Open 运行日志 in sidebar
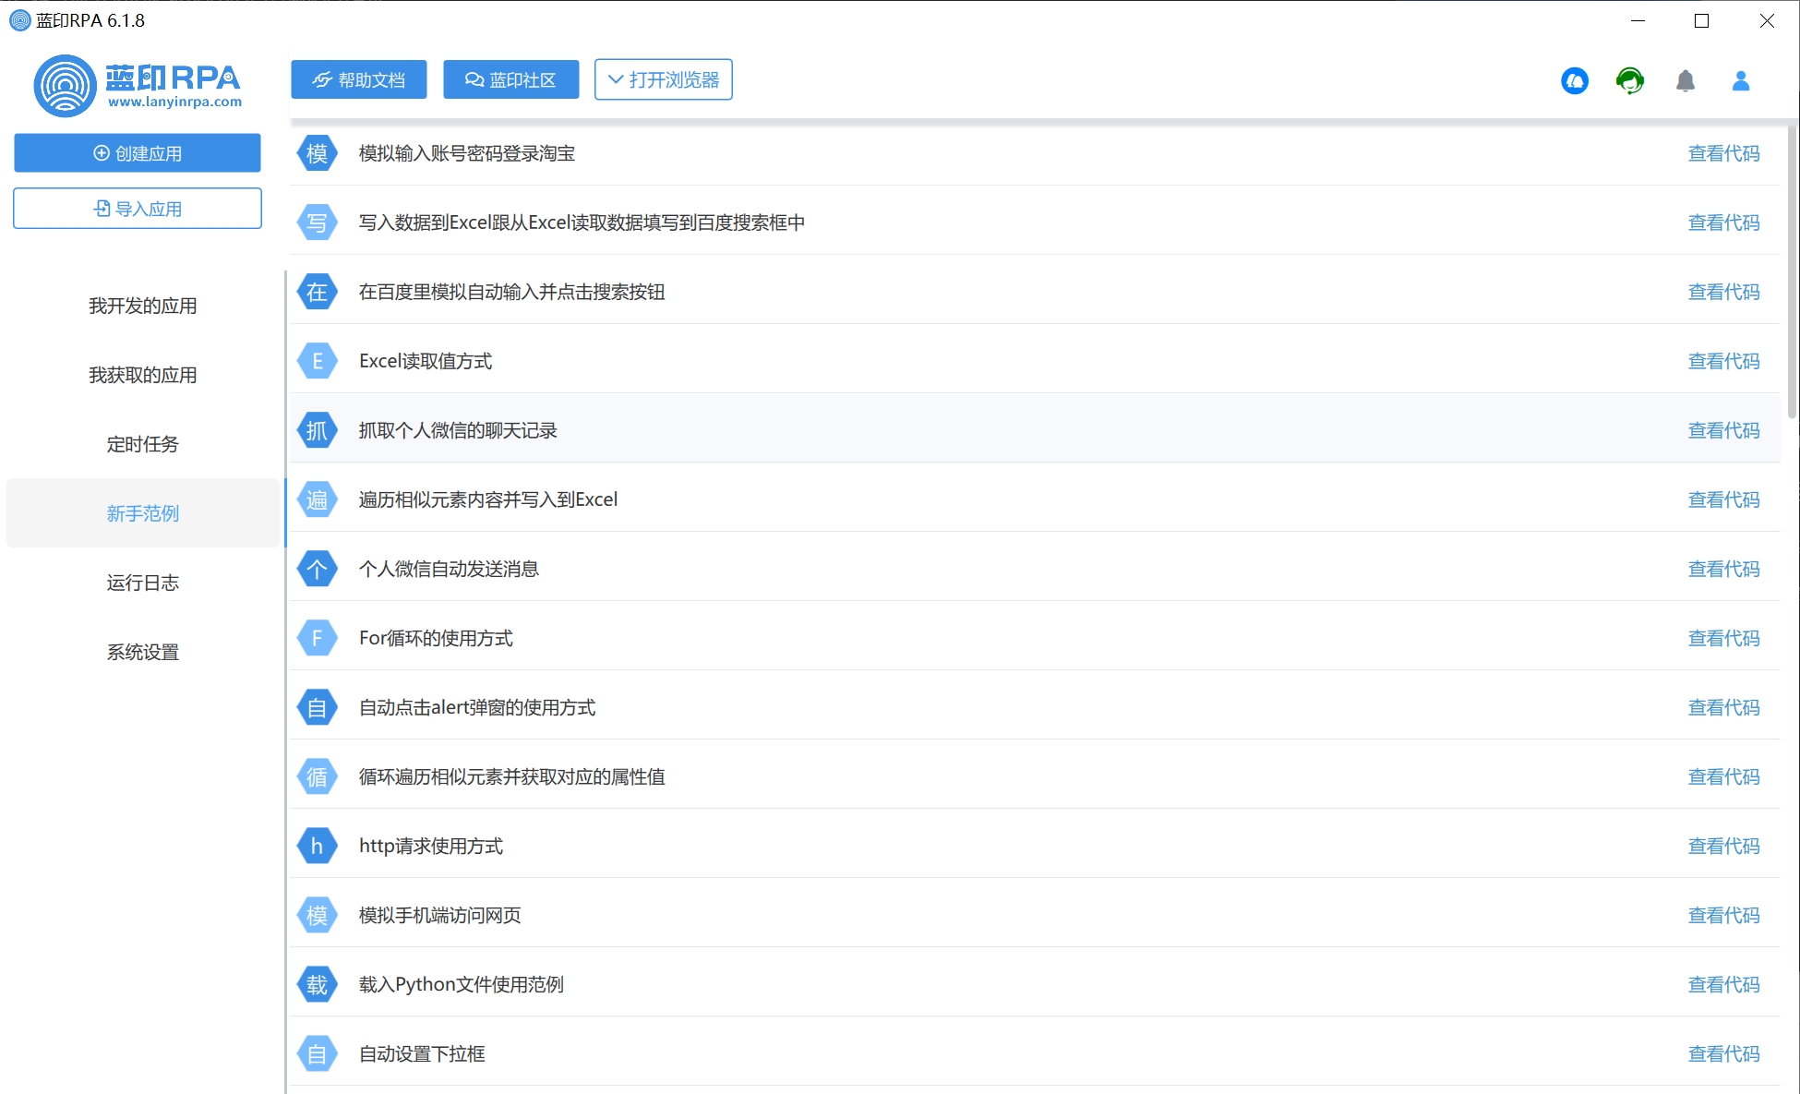 (142, 583)
